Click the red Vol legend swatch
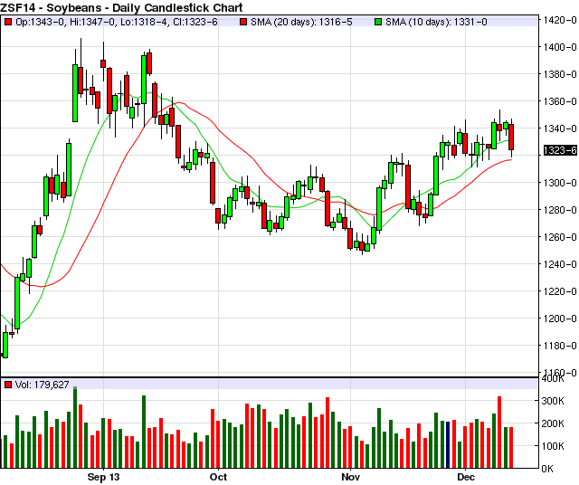This screenshot has width=579, height=485. tap(8, 385)
